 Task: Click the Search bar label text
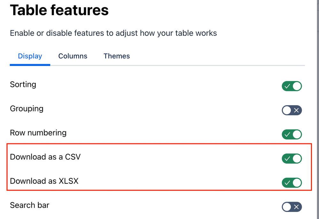click(x=29, y=205)
